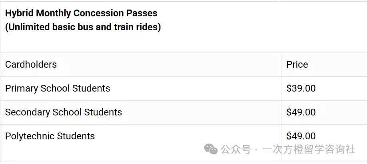The image size is (367, 164).
Task: Click the 公众号 watermark text
Action: tap(236, 149)
